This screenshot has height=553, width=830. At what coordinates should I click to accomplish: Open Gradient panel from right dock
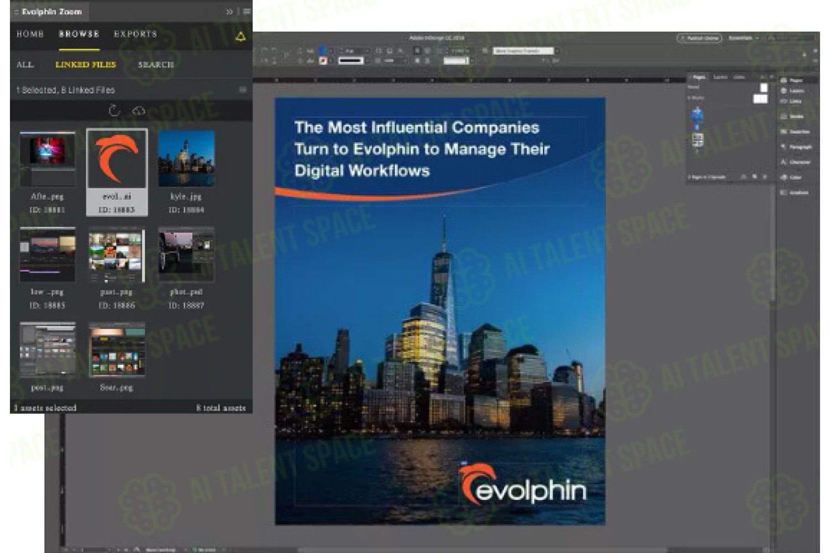[796, 192]
